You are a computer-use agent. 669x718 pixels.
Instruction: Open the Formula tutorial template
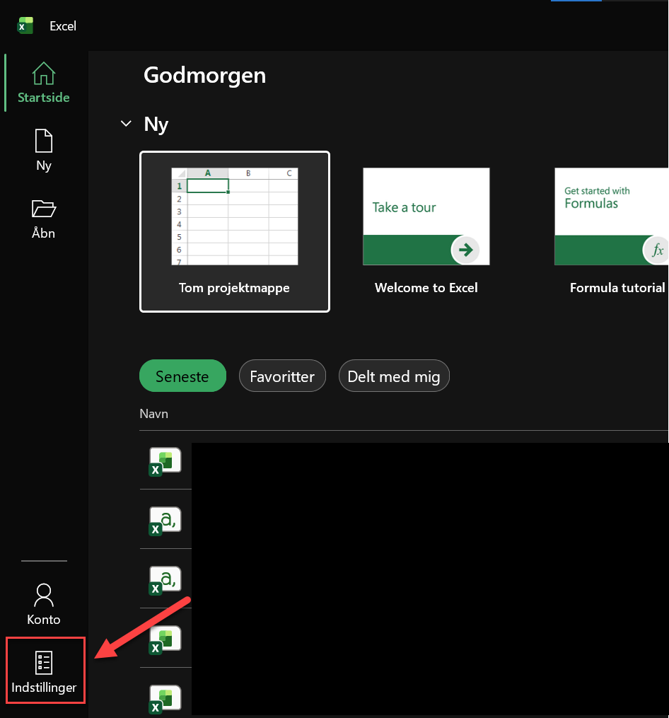(x=612, y=232)
